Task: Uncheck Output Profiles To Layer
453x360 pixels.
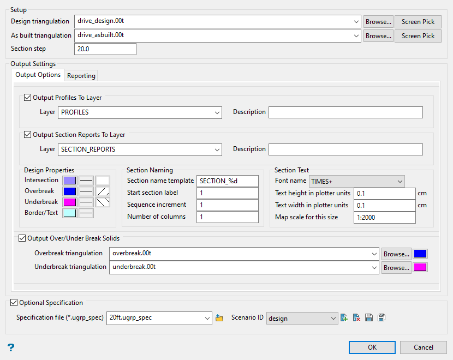Action: (x=28, y=98)
